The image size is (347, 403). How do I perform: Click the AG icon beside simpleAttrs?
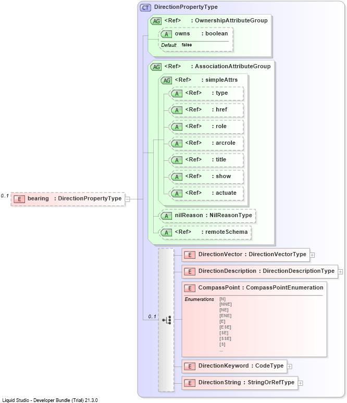pyautogui.click(x=166, y=81)
